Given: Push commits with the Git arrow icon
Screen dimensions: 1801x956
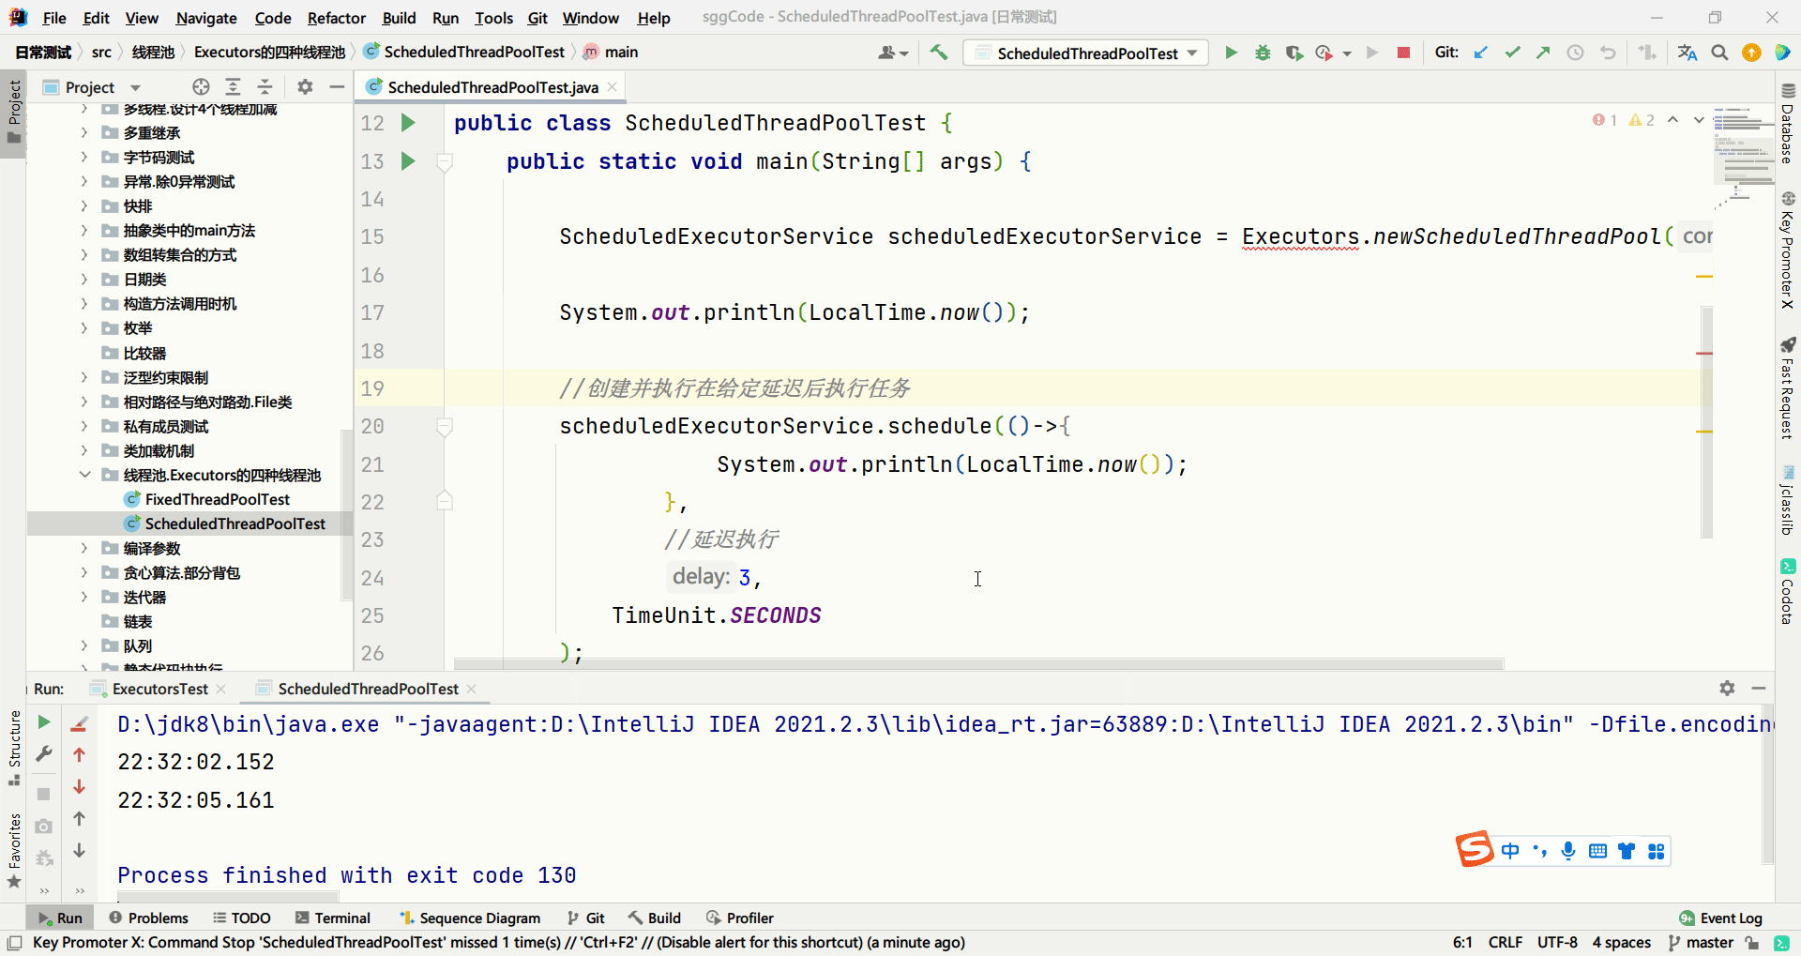Looking at the screenshot, I should 1543,53.
